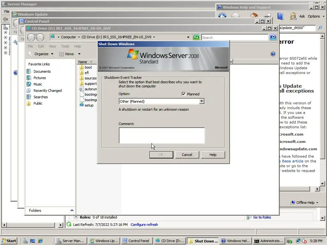Open the Views dropdown arrow
Image resolution: width=327 pixels, height=245 pixels.
click(x=79, y=54)
